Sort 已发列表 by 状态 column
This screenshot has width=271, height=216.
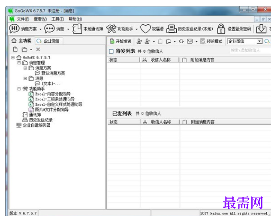[x=123, y=122]
